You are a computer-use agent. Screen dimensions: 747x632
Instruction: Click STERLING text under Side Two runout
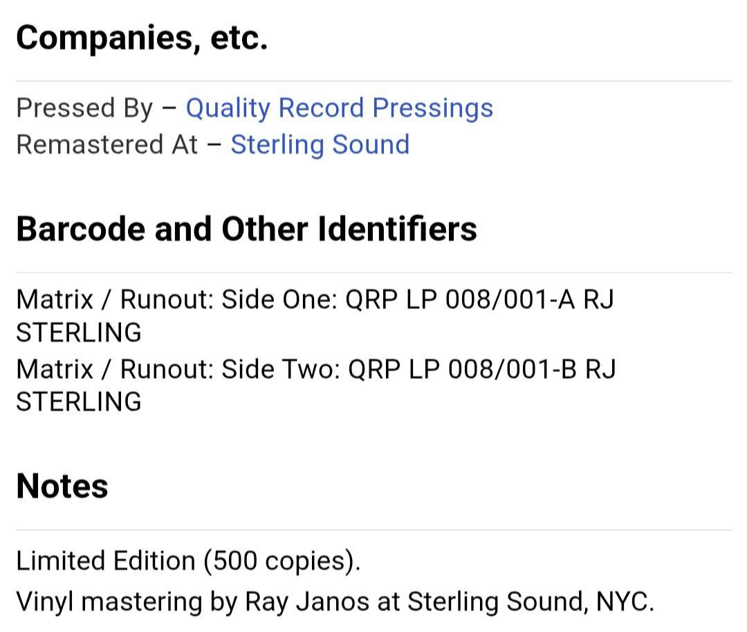[x=79, y=402]
